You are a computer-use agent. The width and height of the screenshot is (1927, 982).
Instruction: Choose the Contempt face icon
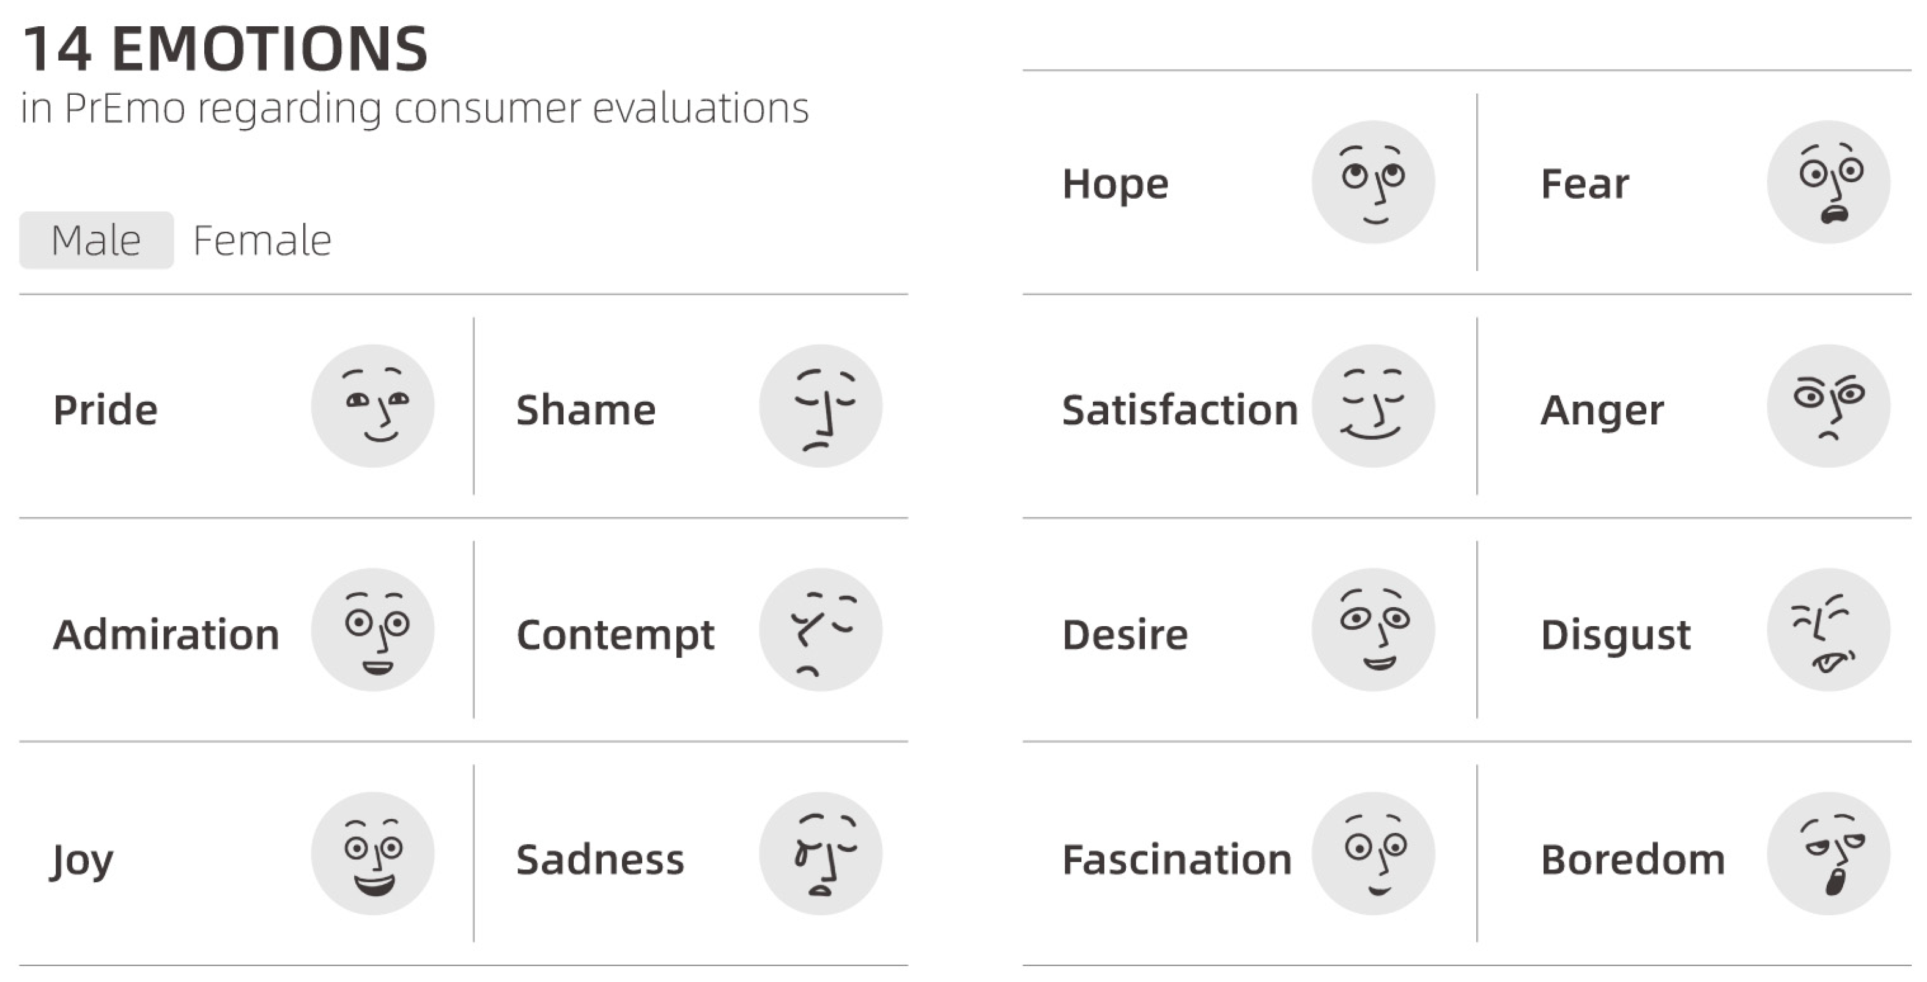point(821,630)
